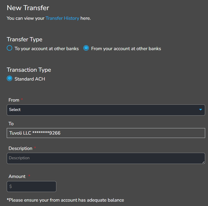Viewport: 208px width, 206px height.
Task: Click the adequate balance reminder note
Action: [65, 200]
